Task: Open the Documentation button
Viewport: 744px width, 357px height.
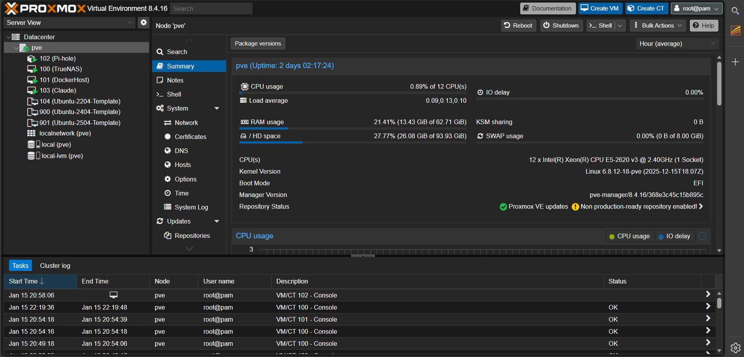Action: (548, 8)
